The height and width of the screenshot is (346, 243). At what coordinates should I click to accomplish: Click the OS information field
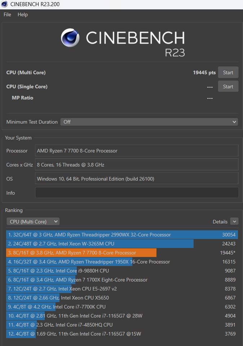click(x=137, y=179)
